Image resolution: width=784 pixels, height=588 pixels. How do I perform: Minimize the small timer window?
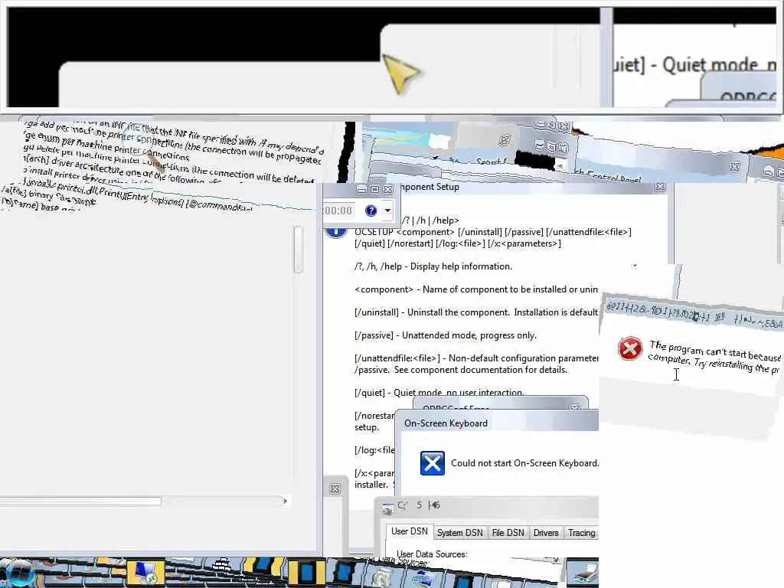click(x=361, y=190)
